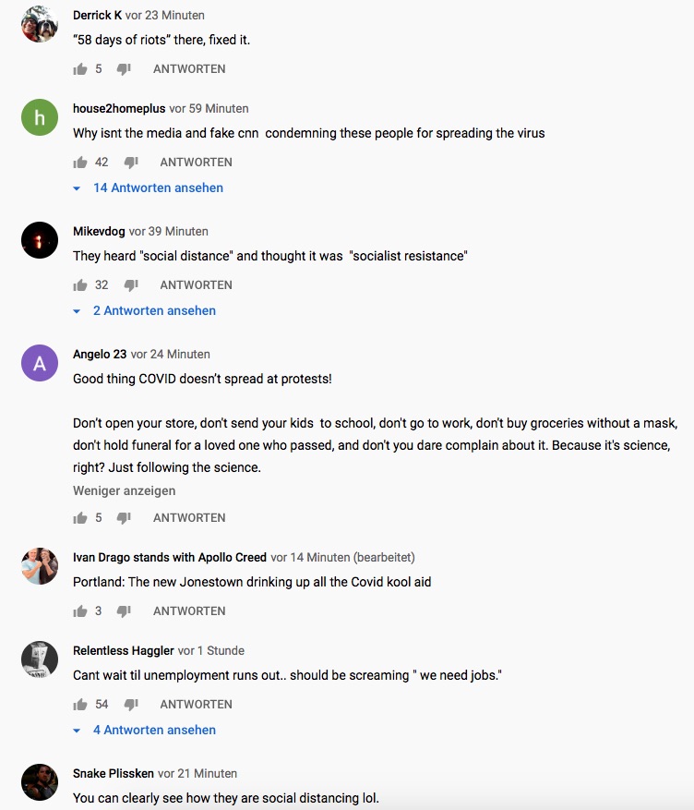Click Angelo 23's purple avatar
The width and height of the screenshot is (694, 810).
(40, 363)
